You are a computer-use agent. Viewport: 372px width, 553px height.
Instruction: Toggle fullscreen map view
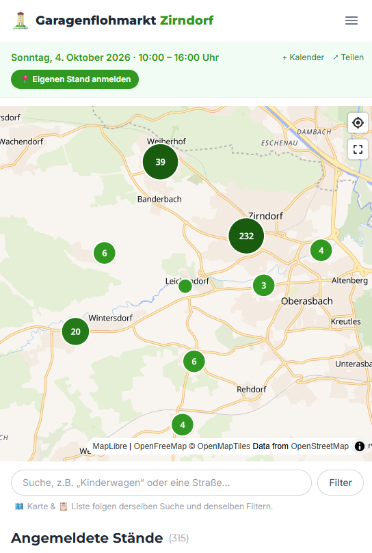(358, 150)
